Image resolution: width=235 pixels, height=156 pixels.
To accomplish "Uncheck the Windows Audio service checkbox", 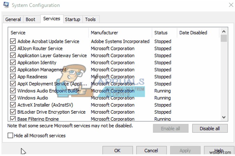I will click(x=13, y=98).
